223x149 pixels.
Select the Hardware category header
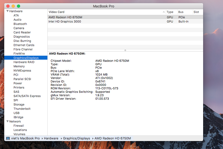pos(16,11)
